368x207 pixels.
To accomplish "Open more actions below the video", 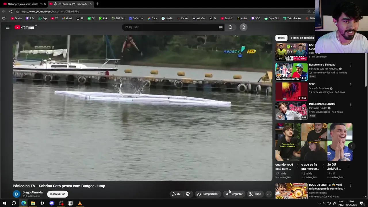I will [x=269, y=194].
